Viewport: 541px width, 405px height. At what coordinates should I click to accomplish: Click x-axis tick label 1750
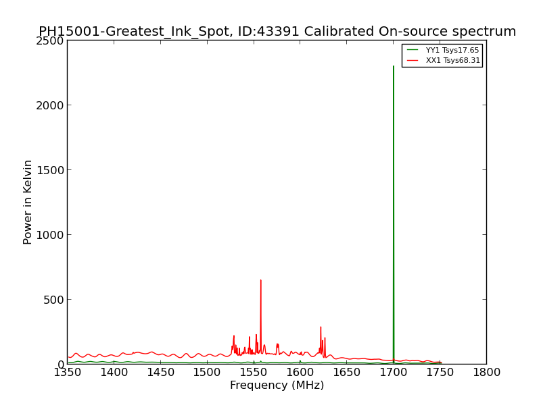pyautogui.click(x=440, y=373)
